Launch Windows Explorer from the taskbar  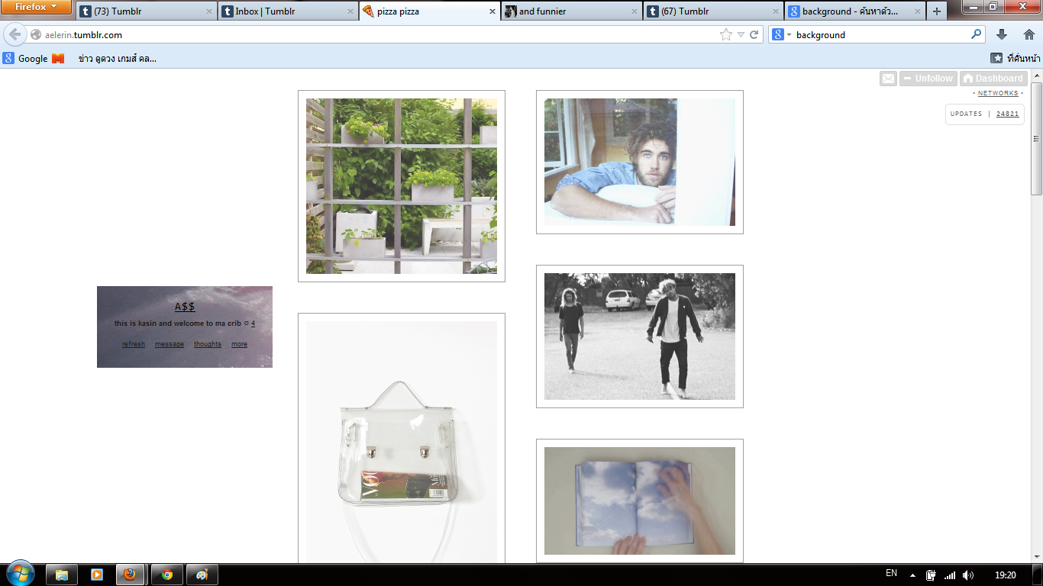[62, 575]
